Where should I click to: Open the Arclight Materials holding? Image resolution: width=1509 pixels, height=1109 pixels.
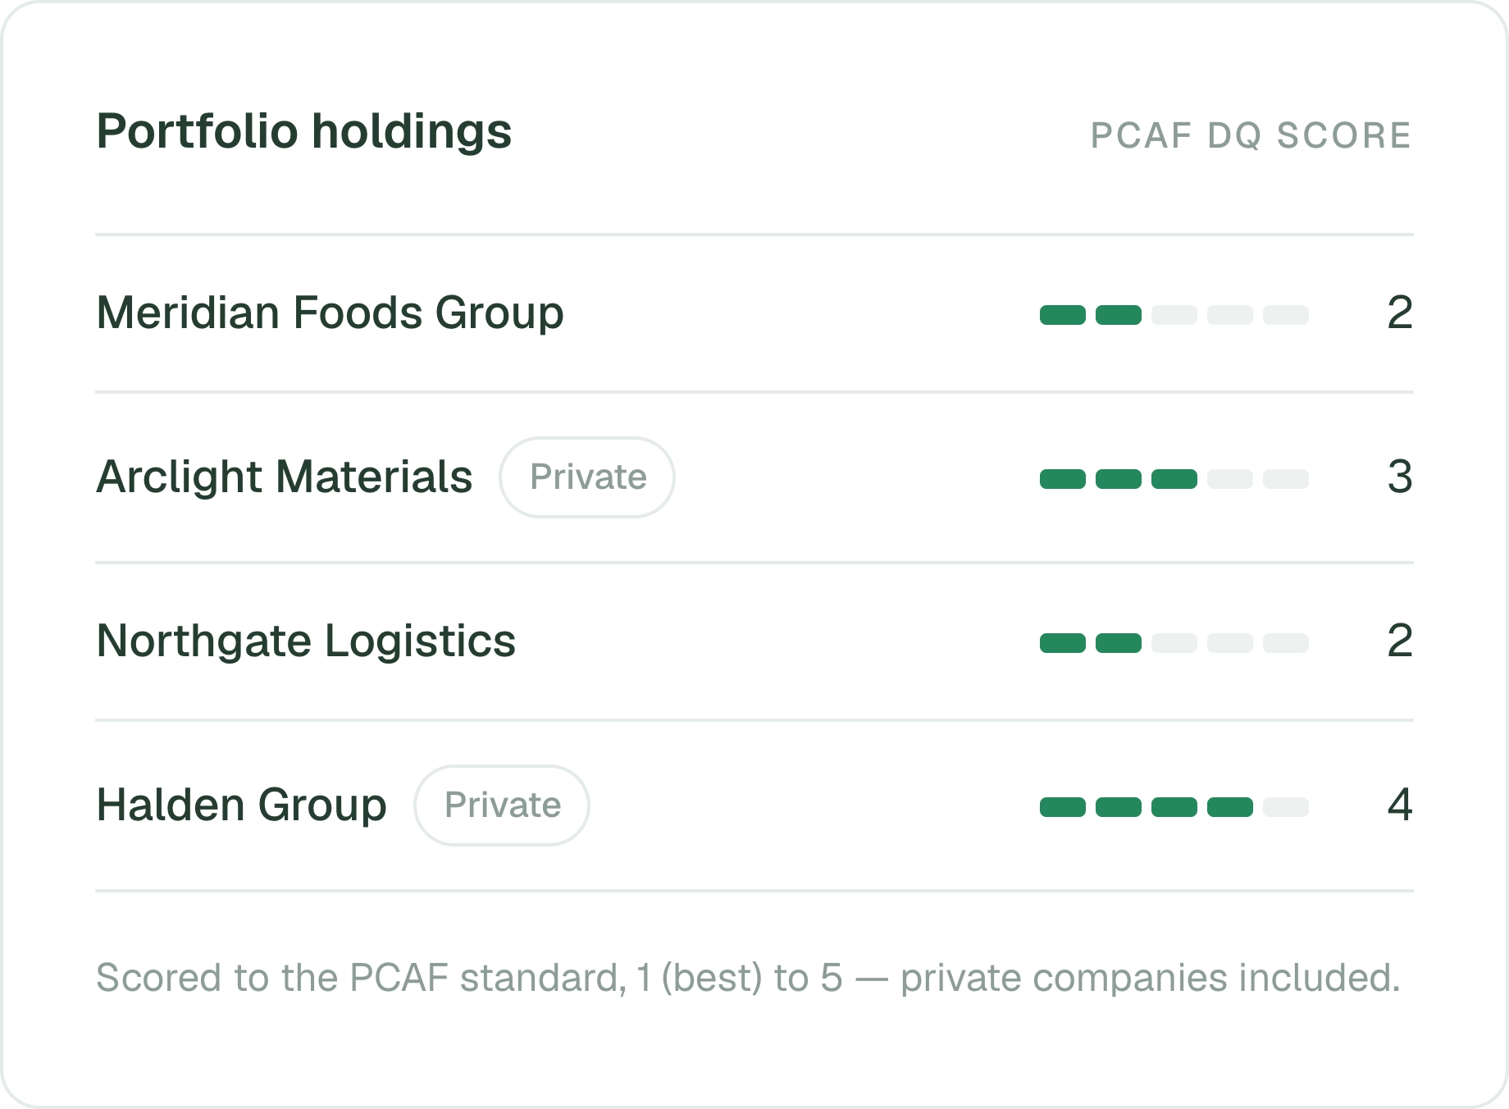754,477
